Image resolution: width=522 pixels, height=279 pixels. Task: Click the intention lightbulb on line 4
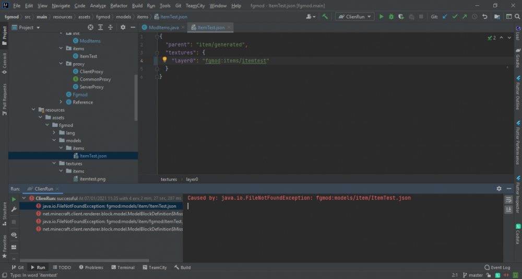click(164, 60)
